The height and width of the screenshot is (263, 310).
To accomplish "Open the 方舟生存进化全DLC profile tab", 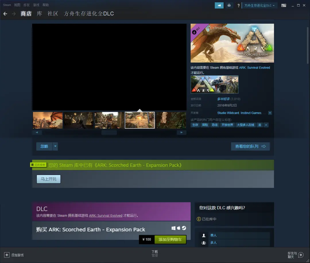I will [89, 14].
